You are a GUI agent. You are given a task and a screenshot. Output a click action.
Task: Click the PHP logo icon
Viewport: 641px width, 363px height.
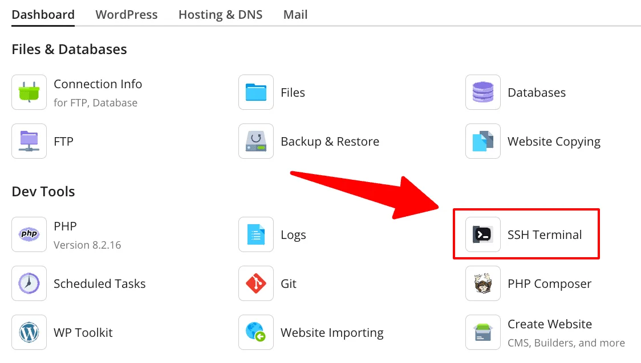29,234
